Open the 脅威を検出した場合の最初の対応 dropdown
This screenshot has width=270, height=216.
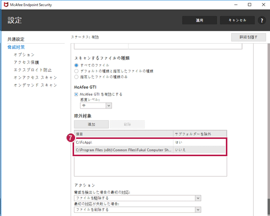click(138, 198)
